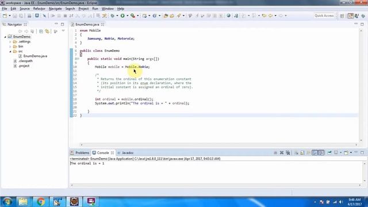Click the Back navigation arrow in toolbar
Viewport: 368px width, 207px height.
coord(271,16)
